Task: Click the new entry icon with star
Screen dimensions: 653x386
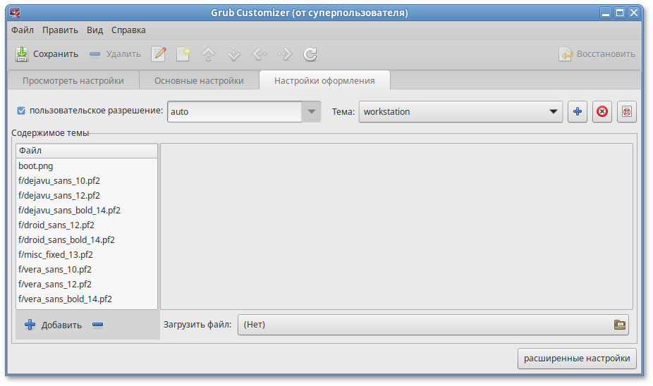Action: click(x=183, y=54)
